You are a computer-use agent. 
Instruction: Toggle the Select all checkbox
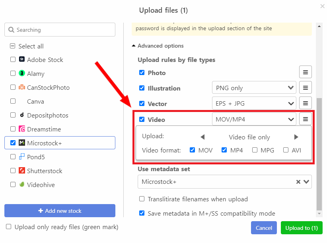[x=13, y=46]
